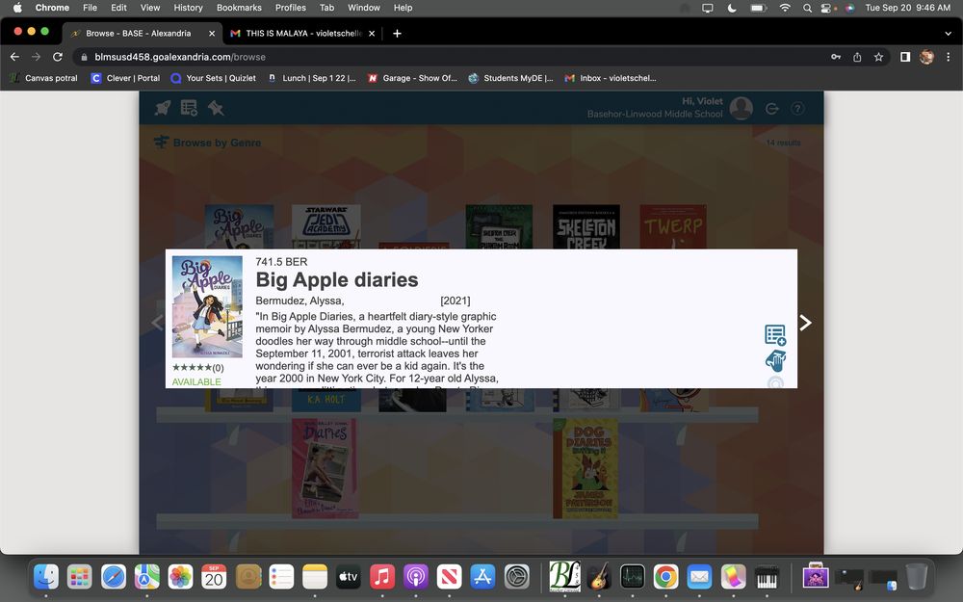
Task: Open the Your Sets Quizlet bookmark
Action: 213,78
